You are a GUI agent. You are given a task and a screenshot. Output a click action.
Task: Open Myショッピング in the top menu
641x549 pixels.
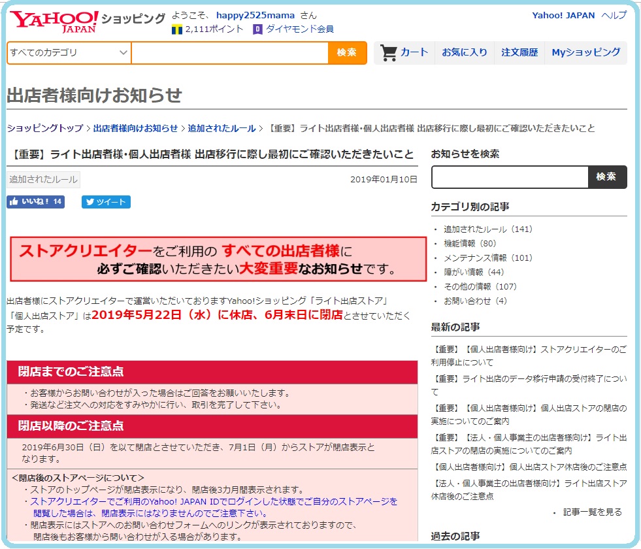(x=586, y=52)
